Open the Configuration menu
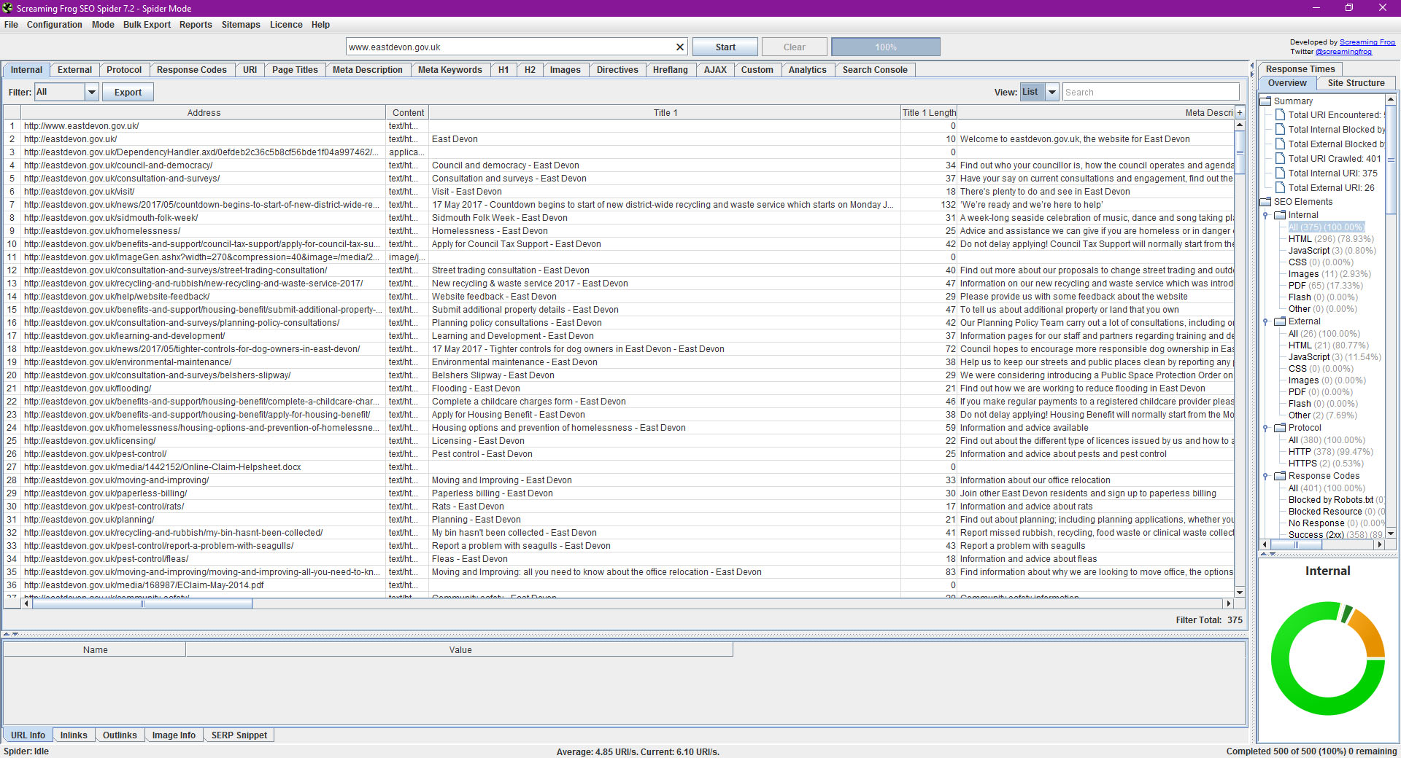Image resolution: width=1401 pixels, height=758 pixels. tap(55, 25)
